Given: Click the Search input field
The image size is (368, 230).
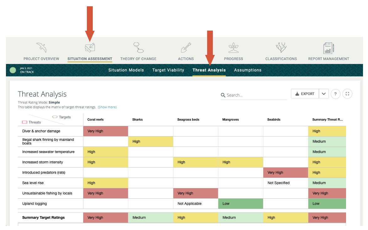Looking at the screenshot, I should 255,95.
